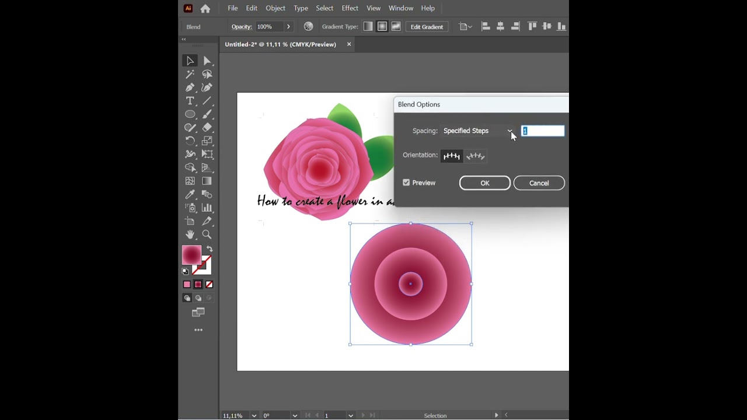Reset default fill and stroke
The image size is (747, 420).
[186, 271]
